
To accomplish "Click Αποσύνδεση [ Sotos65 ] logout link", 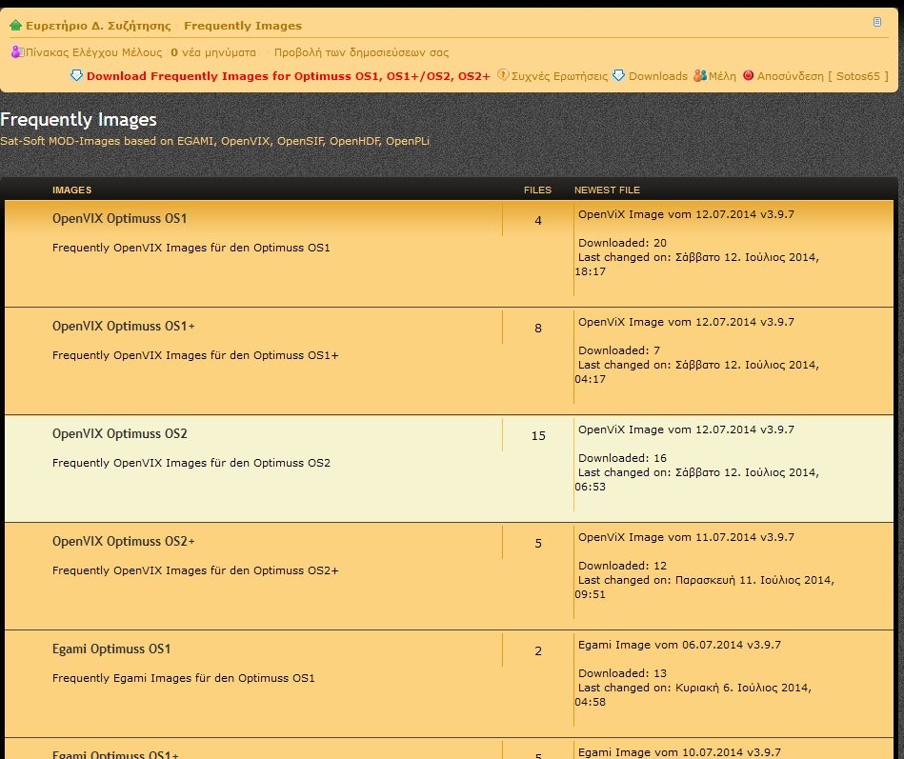I will (x=823, y=76).
